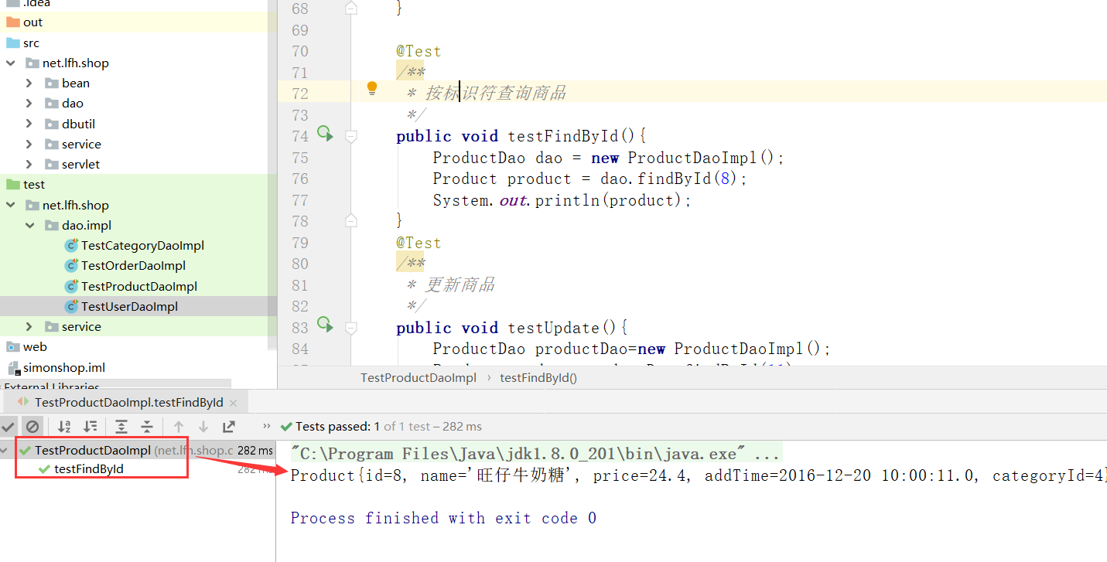The width and height of the screenshot is (1107, 562).
Task: Sort test results by duration
Action: (91, 427)
